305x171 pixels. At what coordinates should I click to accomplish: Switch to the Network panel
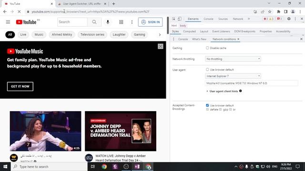coord(238,19)
